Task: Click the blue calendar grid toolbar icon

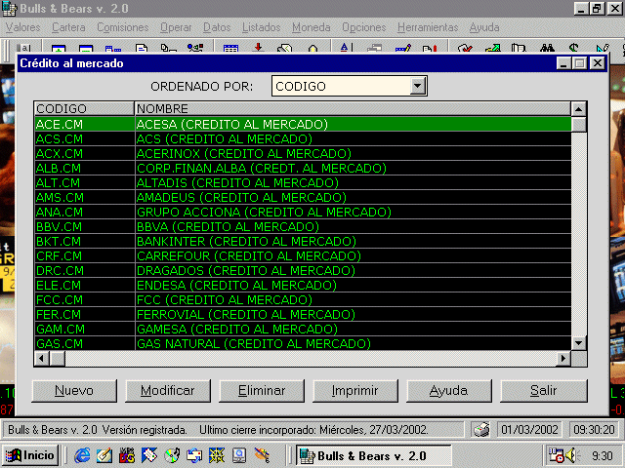Action: [x=230, y=49]
